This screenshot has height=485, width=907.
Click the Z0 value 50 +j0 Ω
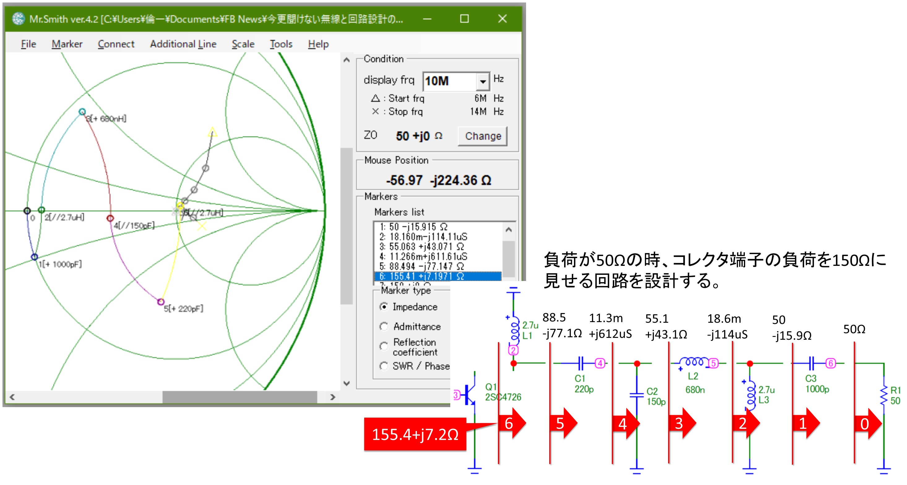point(419,136)
